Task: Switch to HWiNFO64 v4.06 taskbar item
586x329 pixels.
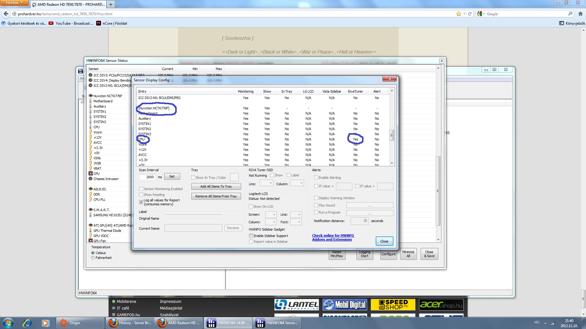Action: click(228, 323)
